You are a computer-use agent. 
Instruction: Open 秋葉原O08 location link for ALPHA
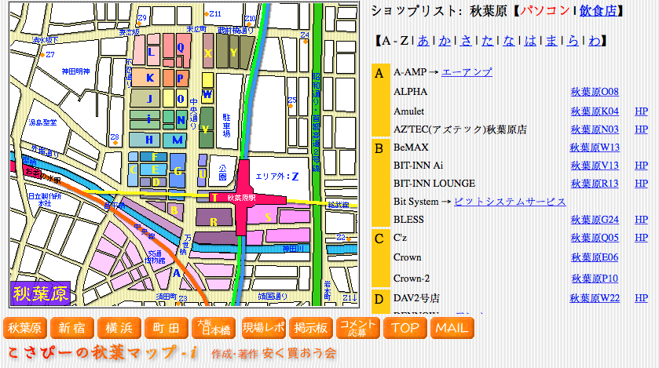pyautogui.click(x=595, y=92)
